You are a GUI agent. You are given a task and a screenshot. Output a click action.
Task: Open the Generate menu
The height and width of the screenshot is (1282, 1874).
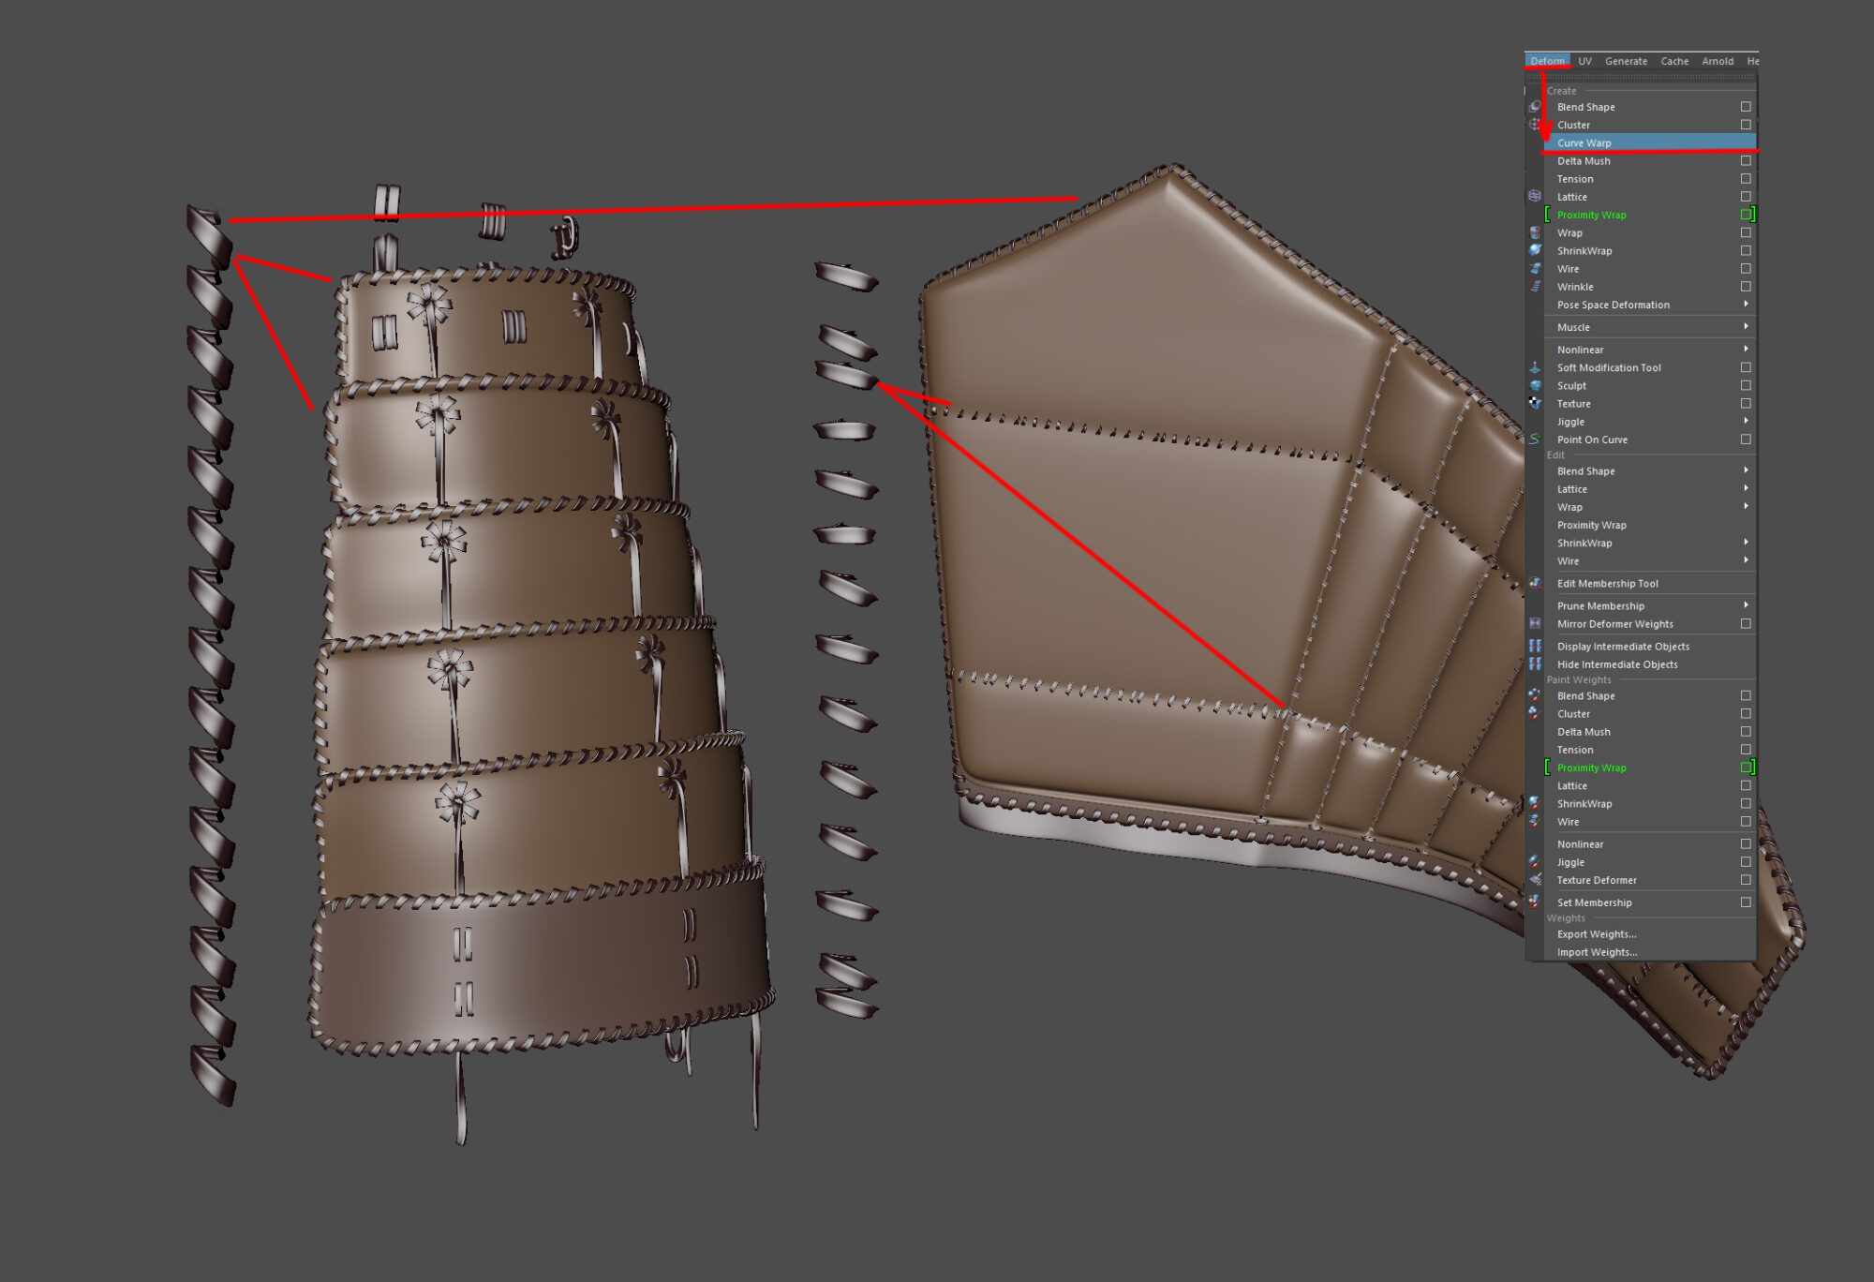click(x=1626, y=62)
